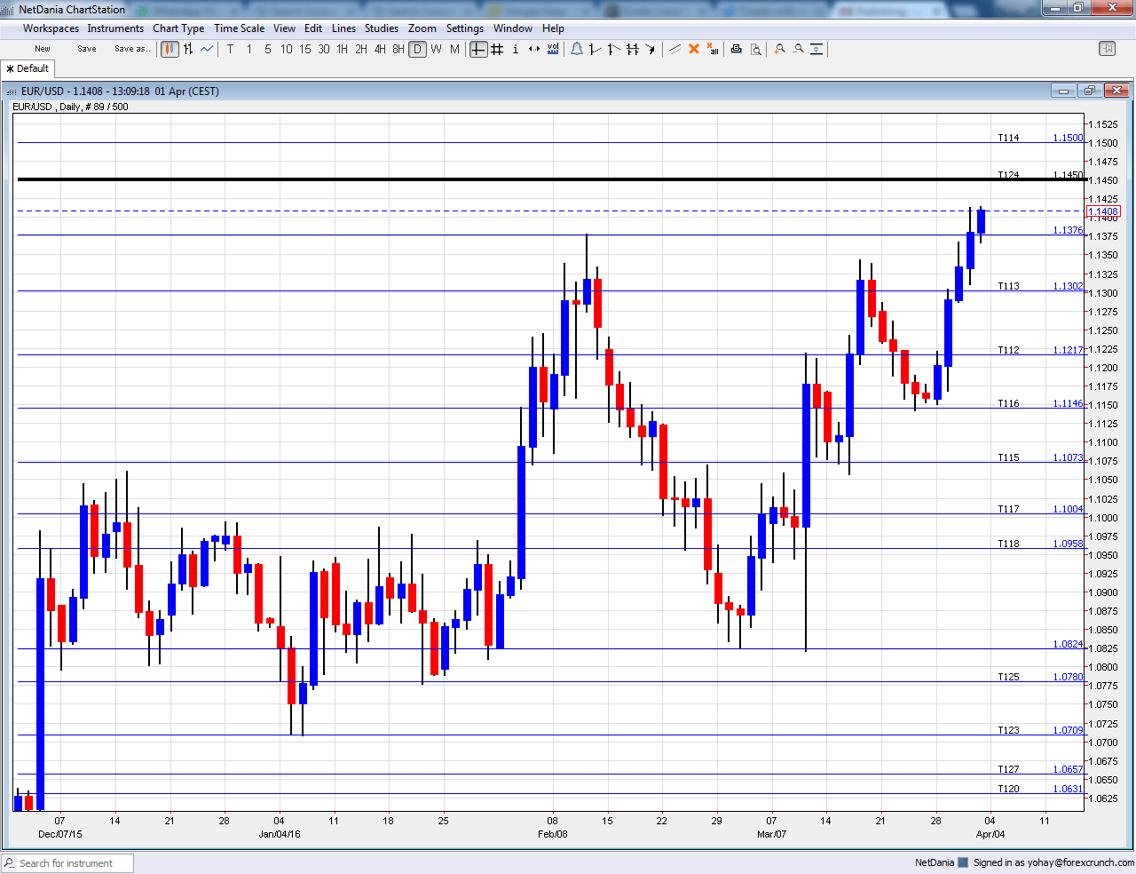Select 5-minute time scale
Screen dimensions: 1136x874
click(x=268, y=49)
